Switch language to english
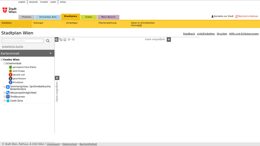This screenshot has width=260, height=146. [22, 2]
